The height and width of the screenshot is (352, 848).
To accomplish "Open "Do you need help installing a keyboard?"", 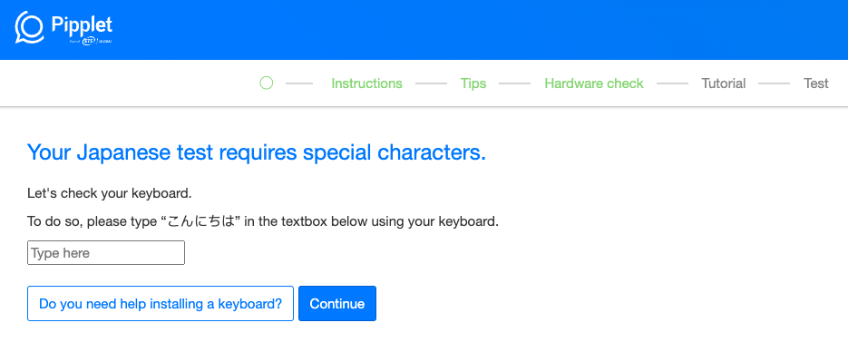I will tap(161, 303).
